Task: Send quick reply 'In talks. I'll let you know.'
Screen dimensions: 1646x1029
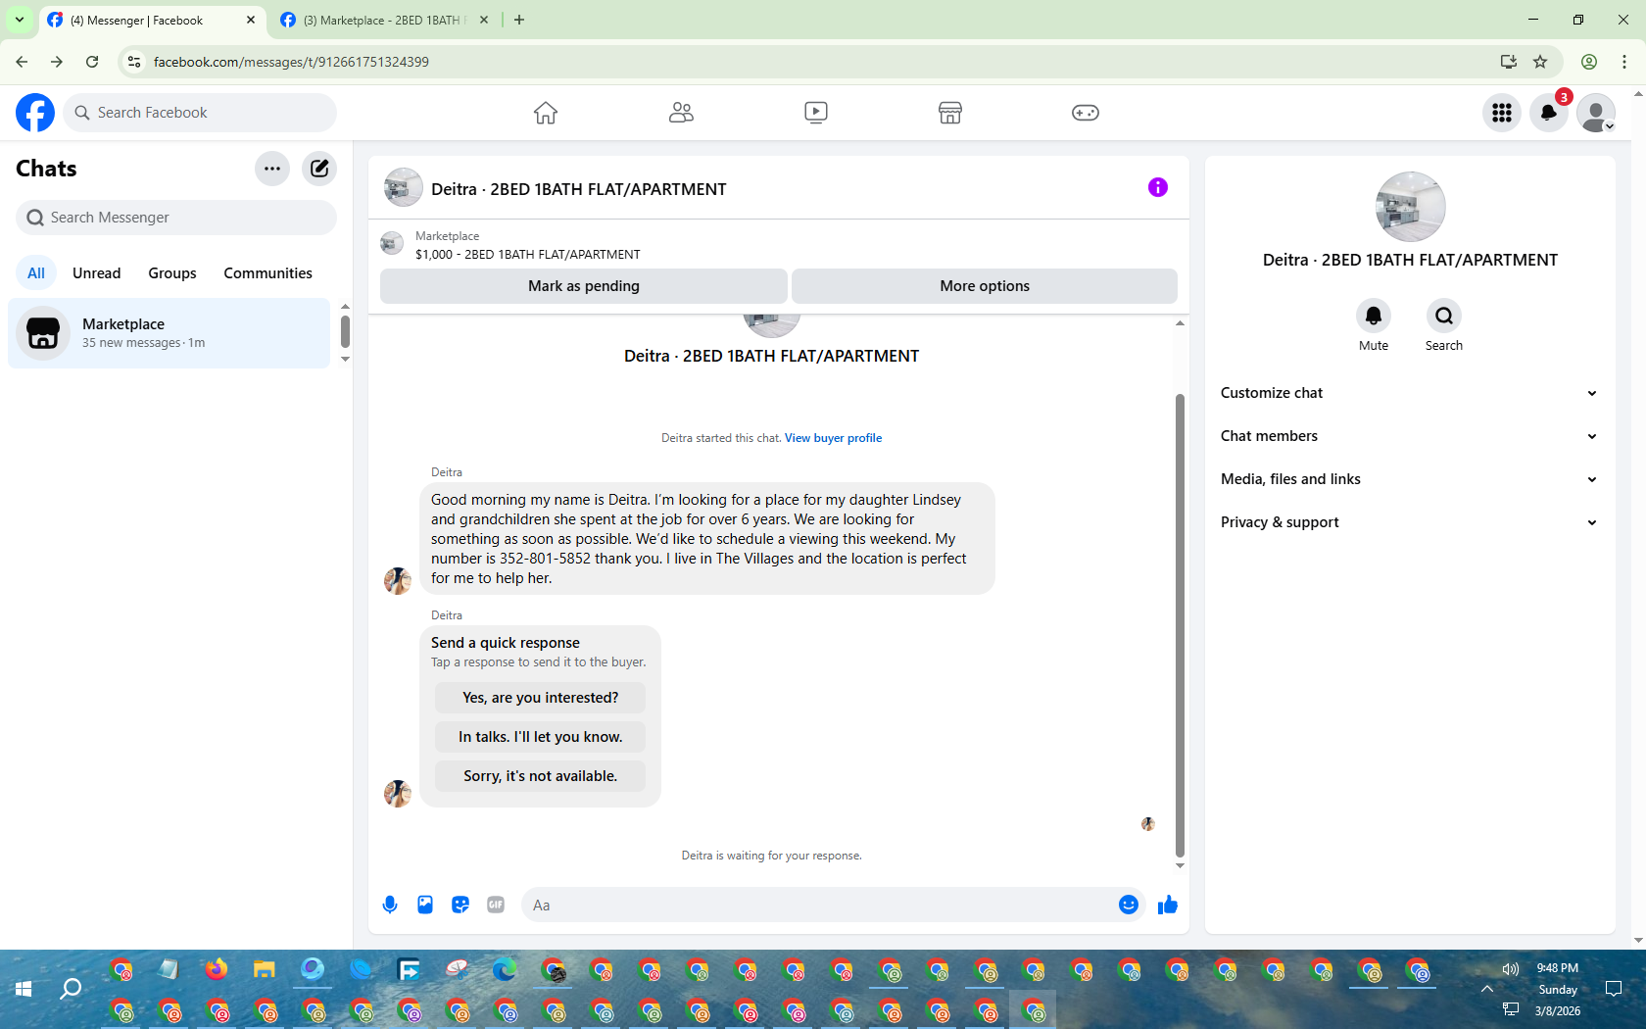Action: pos(541,737)
